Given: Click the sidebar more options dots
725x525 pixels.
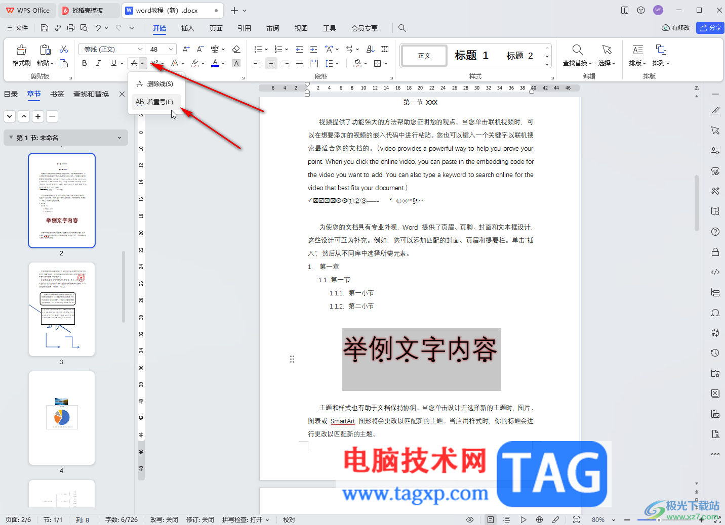Looking at the screenshot, I should pyautogui.click(x=715, y=454).
